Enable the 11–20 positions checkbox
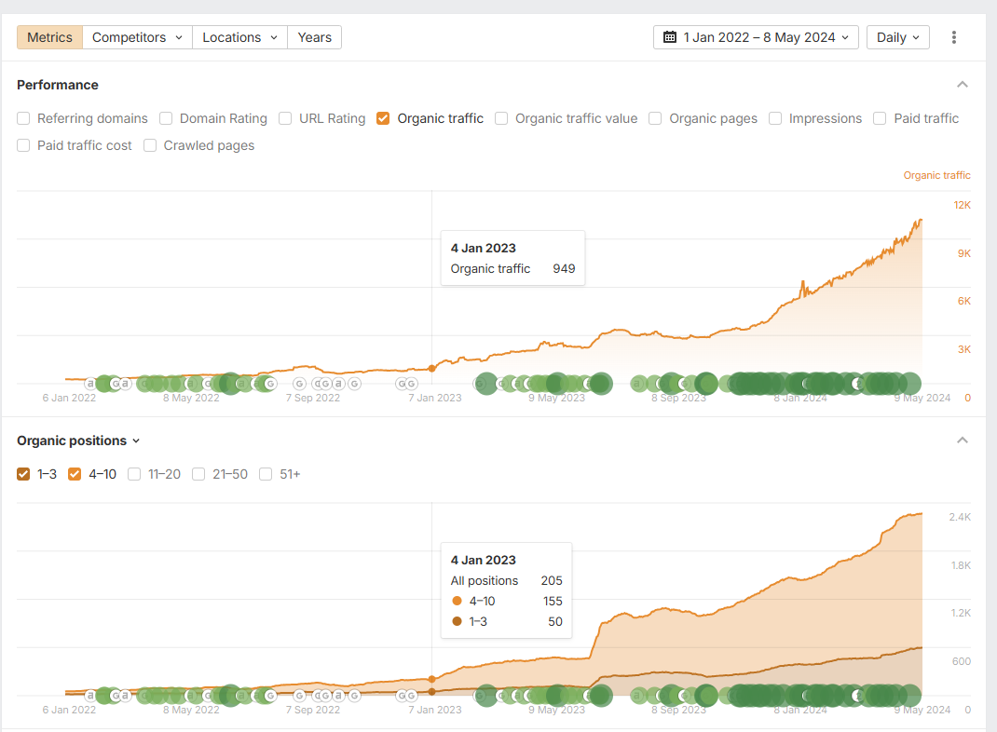Screen dimensions: 997x732 tap(134, 474)
